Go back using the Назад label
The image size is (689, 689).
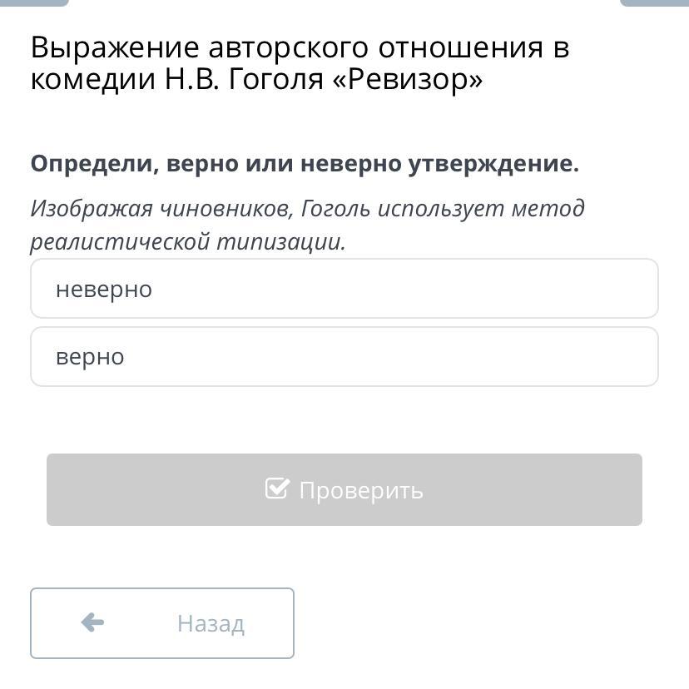pyautogui.click(x=211, y=623)
